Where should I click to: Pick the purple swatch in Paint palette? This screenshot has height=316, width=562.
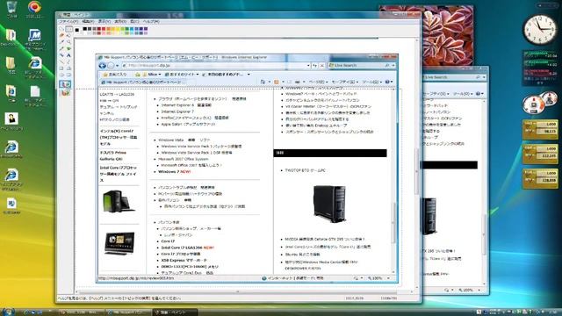tap(146, 29)
